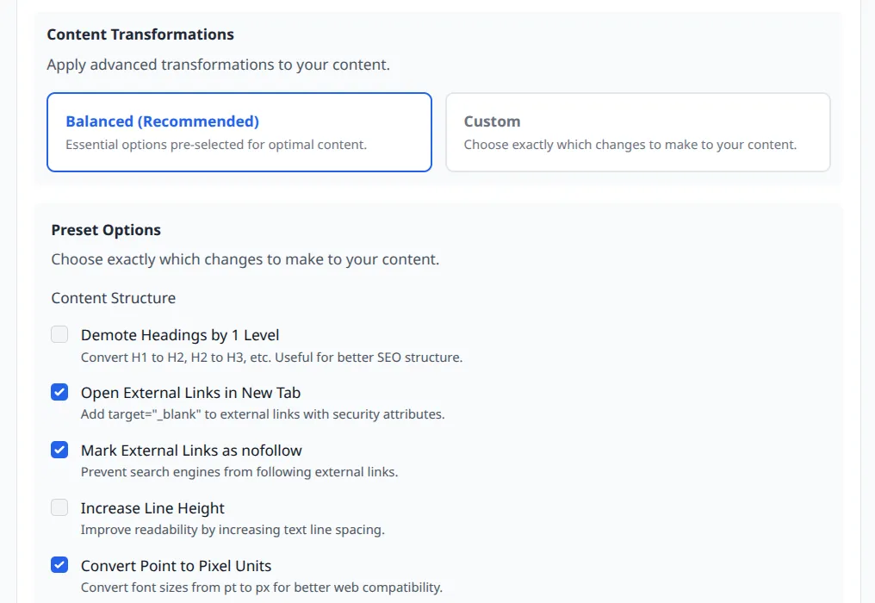
Task: Click the Preset Options heading
Action: [x=104, y=230]
